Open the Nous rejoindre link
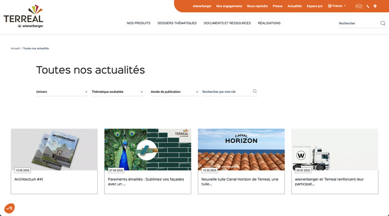 pyautogui.click(x=257, y=6)
